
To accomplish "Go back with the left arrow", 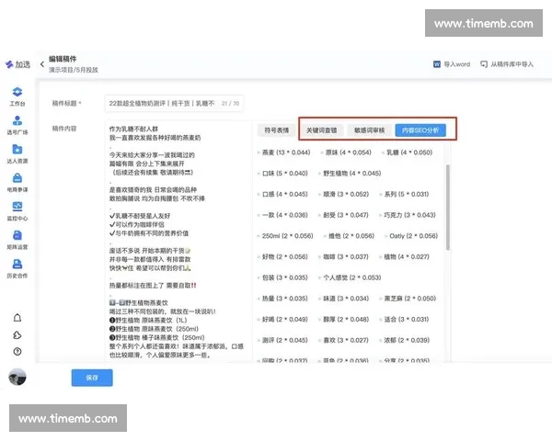I will (42, 64).
